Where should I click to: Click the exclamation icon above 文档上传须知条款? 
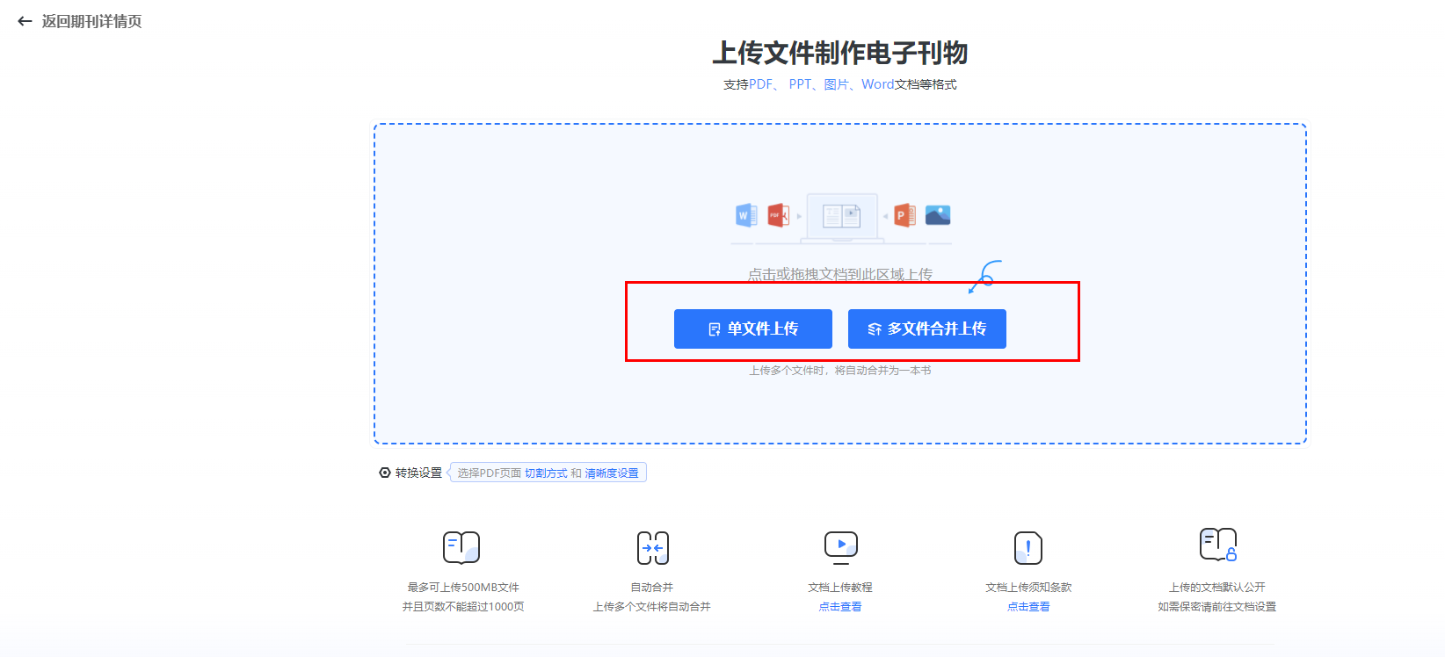point(1028,548)
